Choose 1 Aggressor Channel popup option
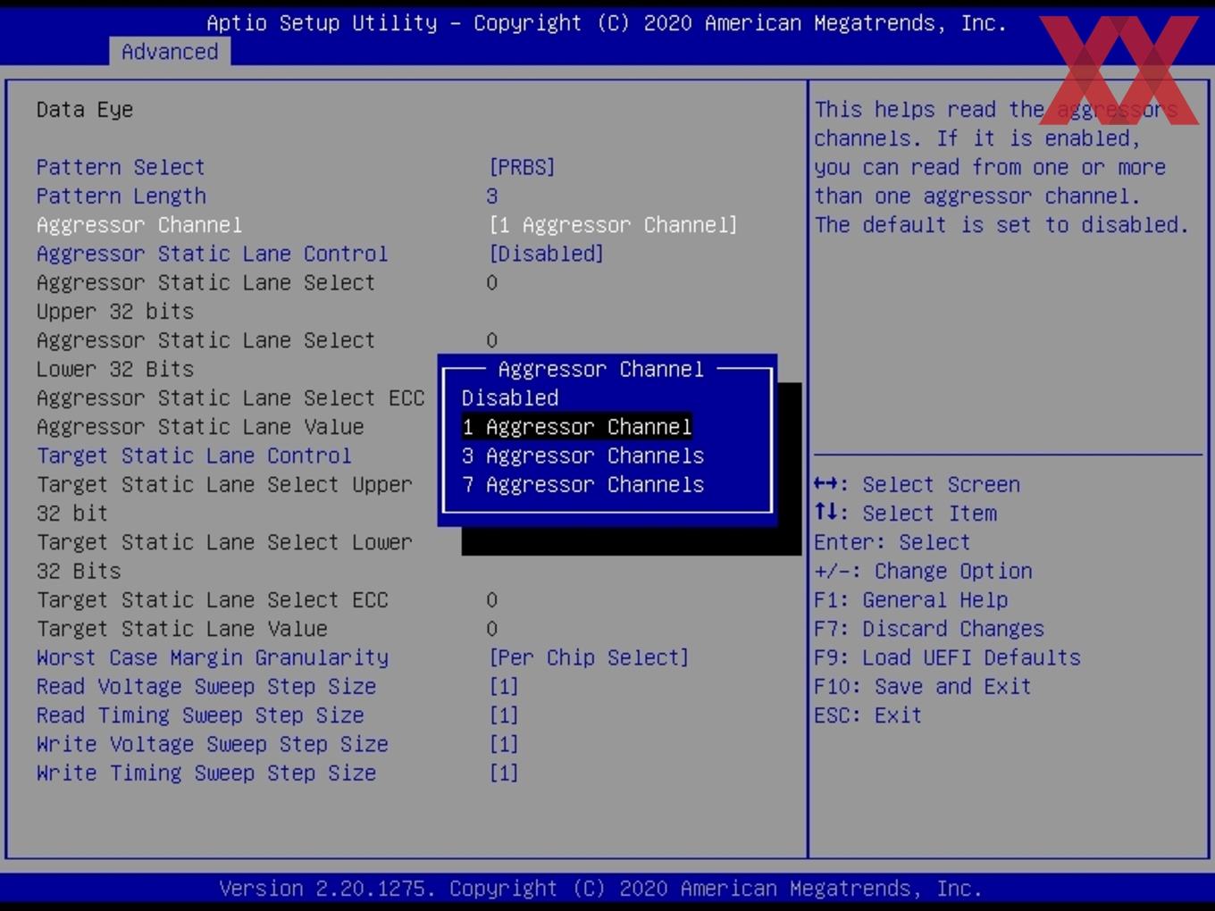 [577, 427]
